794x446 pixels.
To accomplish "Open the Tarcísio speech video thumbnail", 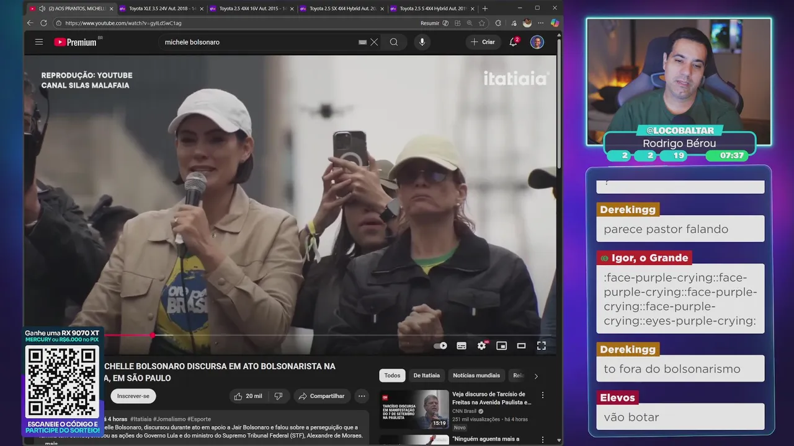I will tap(414, 409).
